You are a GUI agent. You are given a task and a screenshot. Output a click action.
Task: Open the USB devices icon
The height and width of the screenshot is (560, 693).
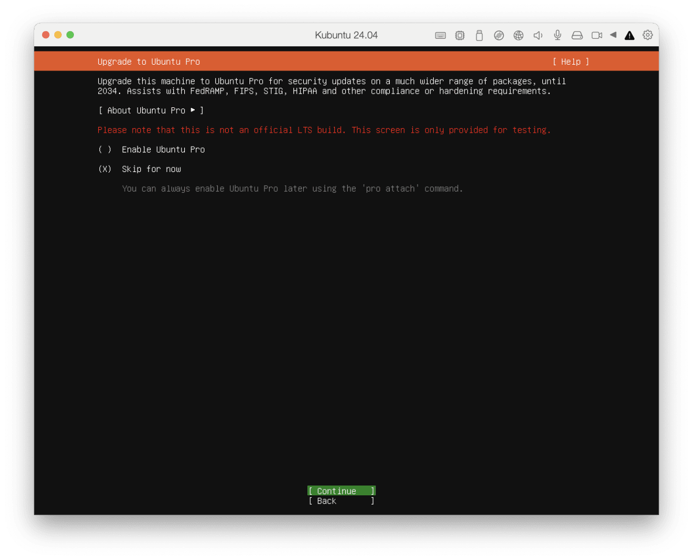479,35
